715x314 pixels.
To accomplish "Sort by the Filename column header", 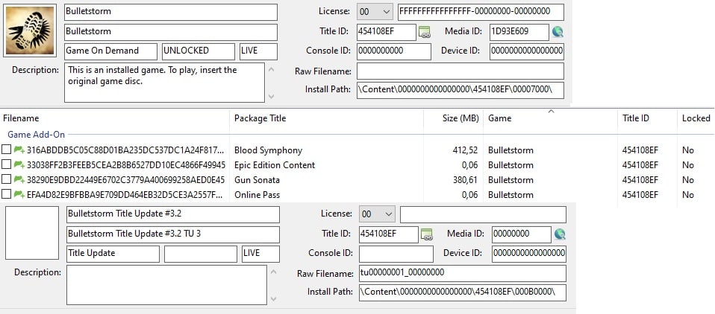I will 115,118.
